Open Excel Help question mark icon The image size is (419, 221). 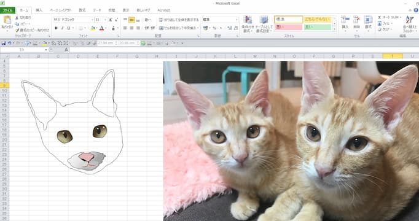416,10
